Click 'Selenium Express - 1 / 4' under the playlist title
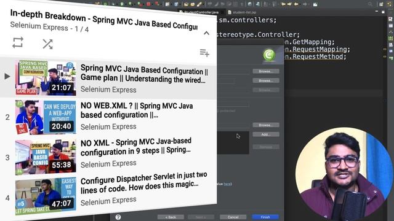Screen dimensions: 394x221 pos(49,27)
